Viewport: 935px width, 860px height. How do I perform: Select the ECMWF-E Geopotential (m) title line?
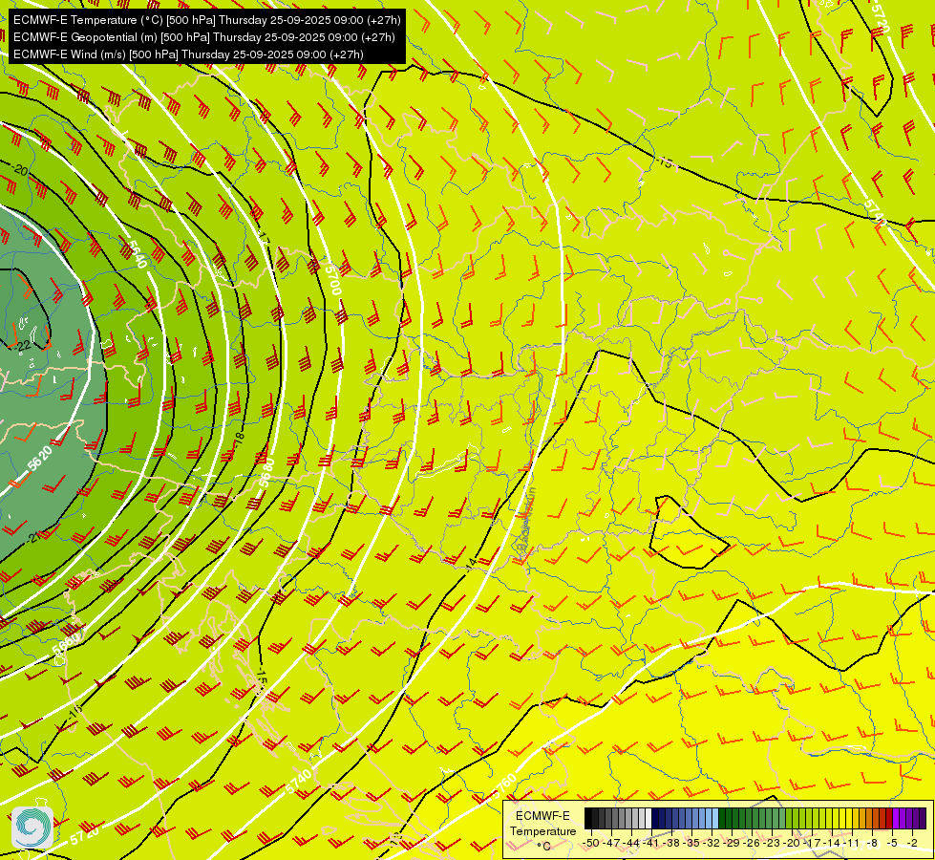(x=204, y=37)
